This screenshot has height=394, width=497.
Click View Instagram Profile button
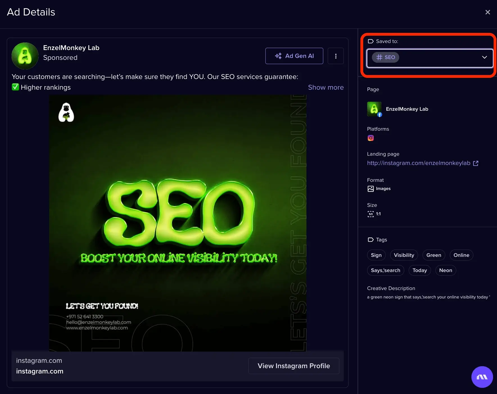click(x=294, y=366)
